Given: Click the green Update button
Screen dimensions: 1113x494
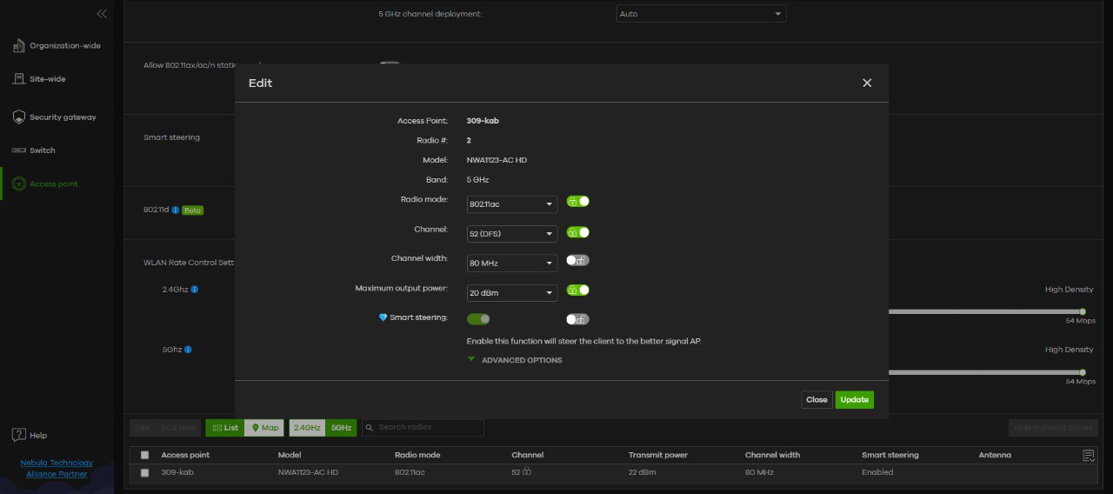Looking at the screenshot, I should click(x=854, y=400).
